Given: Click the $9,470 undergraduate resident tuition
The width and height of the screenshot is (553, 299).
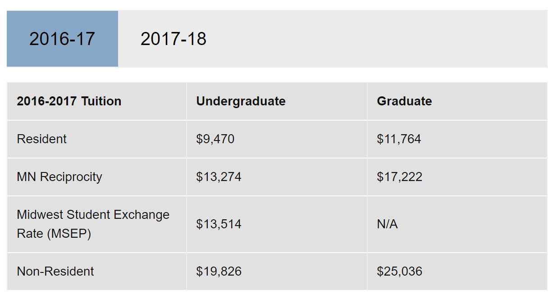Looking at the screenshot, I should (x=215, y=139).
